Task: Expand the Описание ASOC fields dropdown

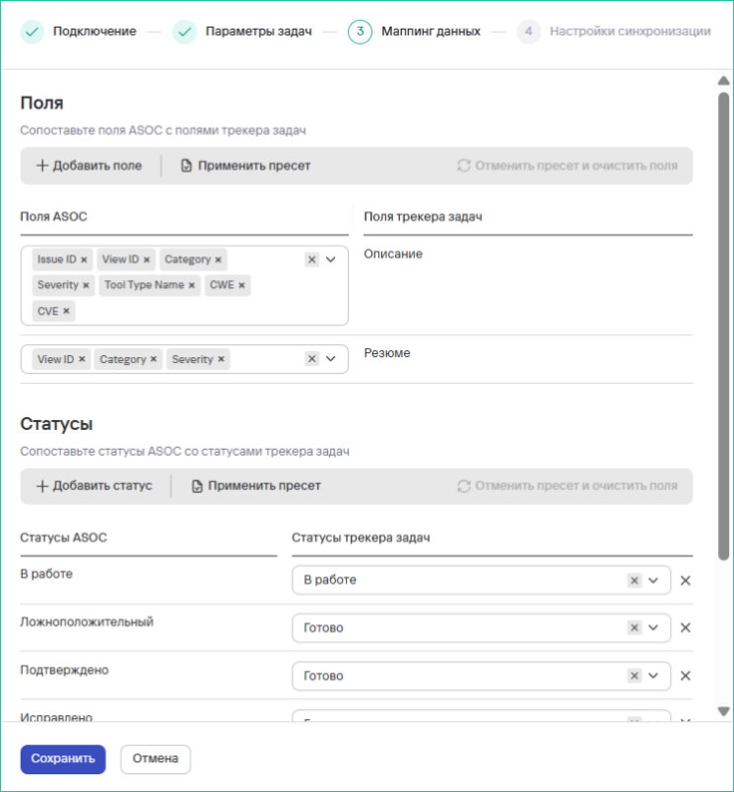Action: [332, 259]
